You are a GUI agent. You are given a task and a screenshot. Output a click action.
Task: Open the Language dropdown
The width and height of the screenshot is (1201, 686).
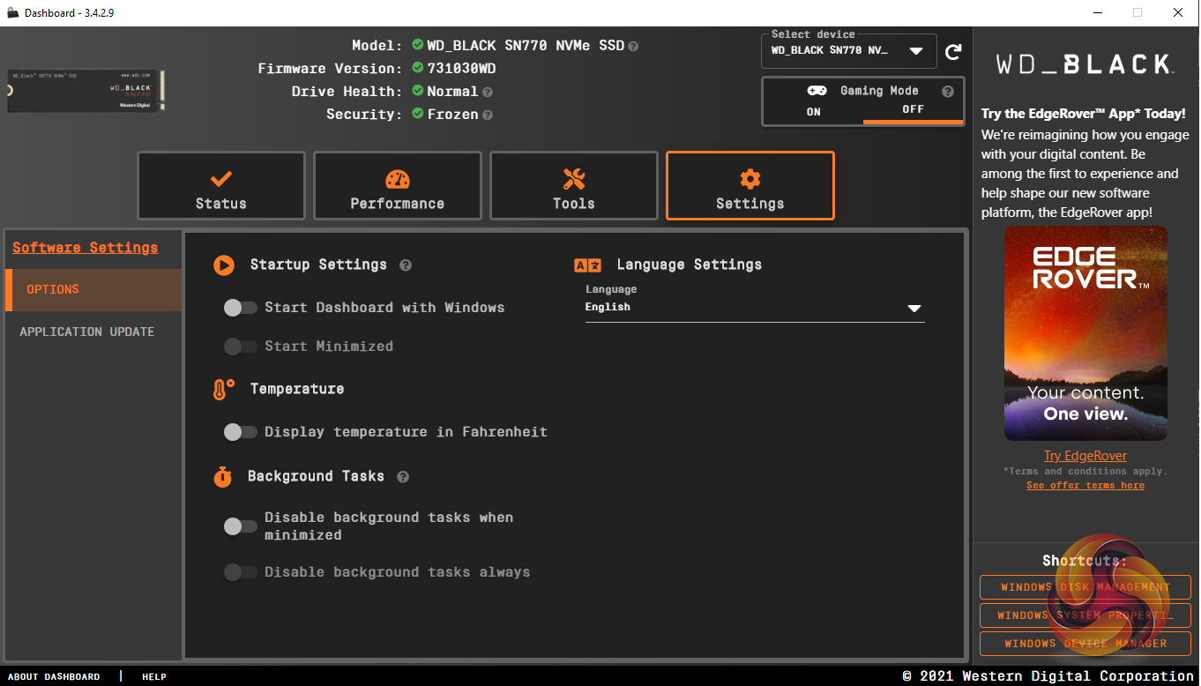tap(755, 308)
